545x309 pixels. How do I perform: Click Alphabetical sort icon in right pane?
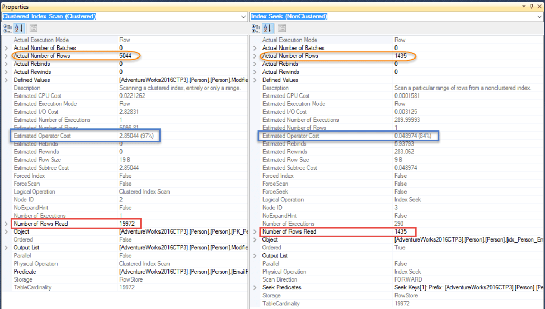coord(267,28)
